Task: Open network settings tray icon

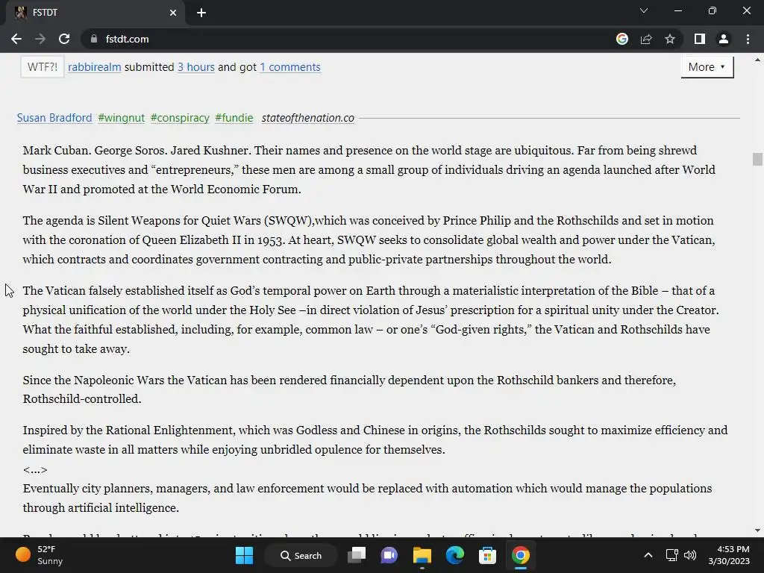Action: pyautogui.click(x=672, y=555)
